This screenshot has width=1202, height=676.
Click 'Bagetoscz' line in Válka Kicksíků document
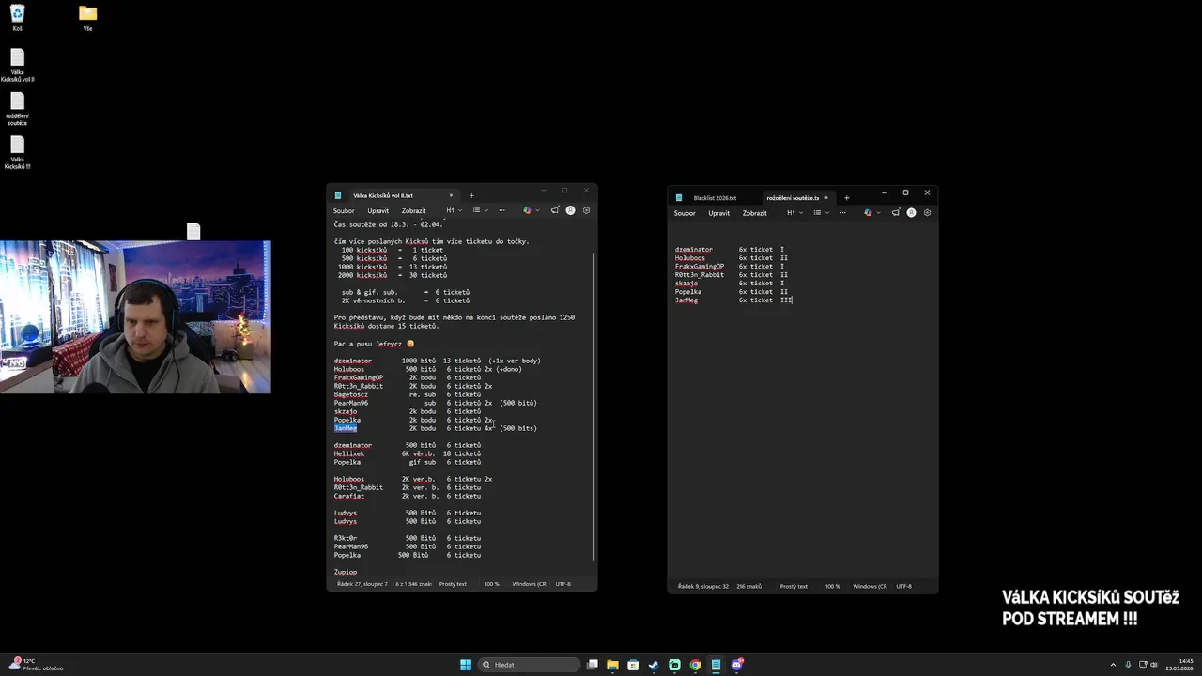(x=408, y=394)
